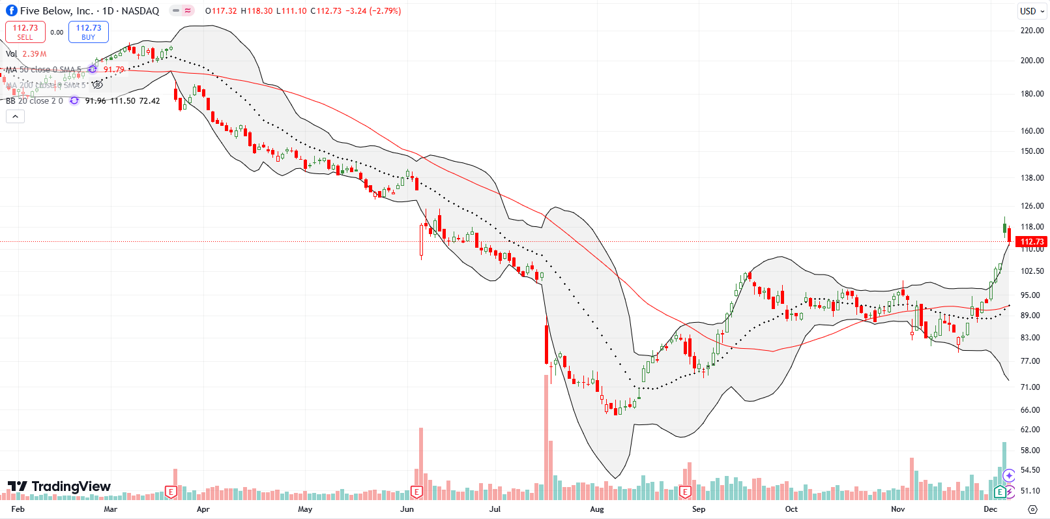Open the earnings marker before September

[x=685, y=492]
